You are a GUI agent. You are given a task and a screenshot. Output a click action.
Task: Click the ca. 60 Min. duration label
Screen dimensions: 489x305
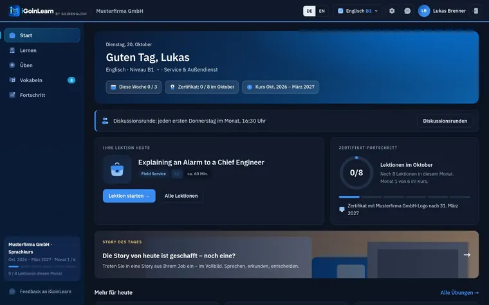(198, 173)
